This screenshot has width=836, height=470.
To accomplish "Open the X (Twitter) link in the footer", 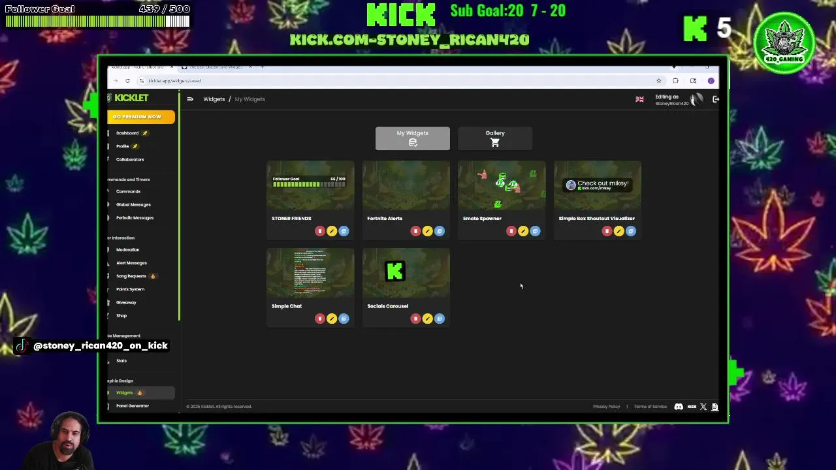I will point(703,407).
